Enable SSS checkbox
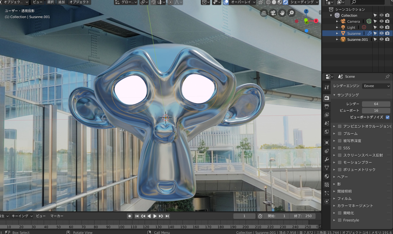Viewport: 393px width, 234px height. pyautogui.click(x=340, y=148)
